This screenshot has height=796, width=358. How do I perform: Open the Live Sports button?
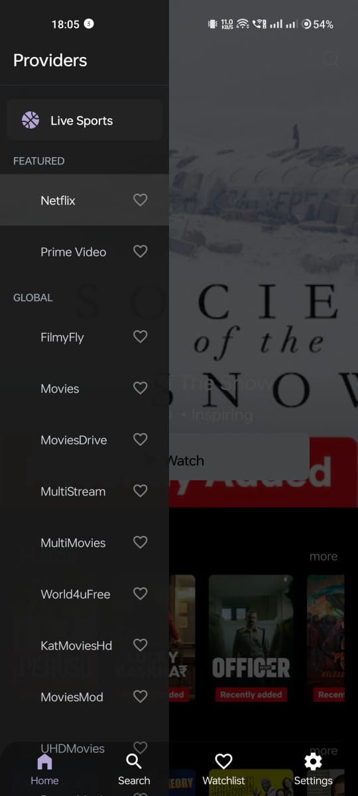[84, 120]
